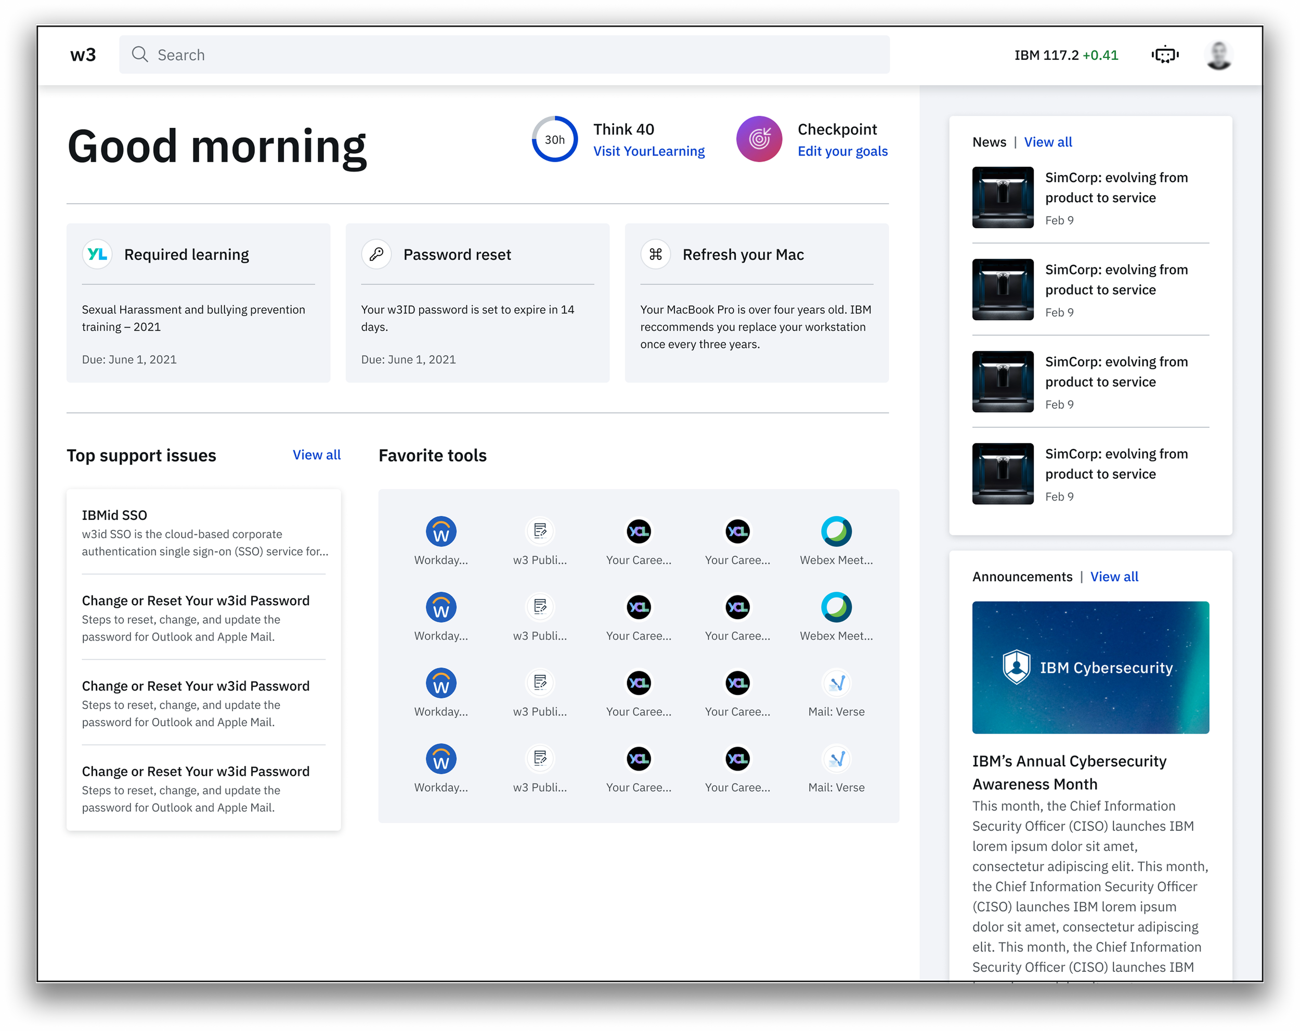Screen dimensions: 1300x1031
Task: Open the IBMid SSO support issue
Action: (114, 516)
